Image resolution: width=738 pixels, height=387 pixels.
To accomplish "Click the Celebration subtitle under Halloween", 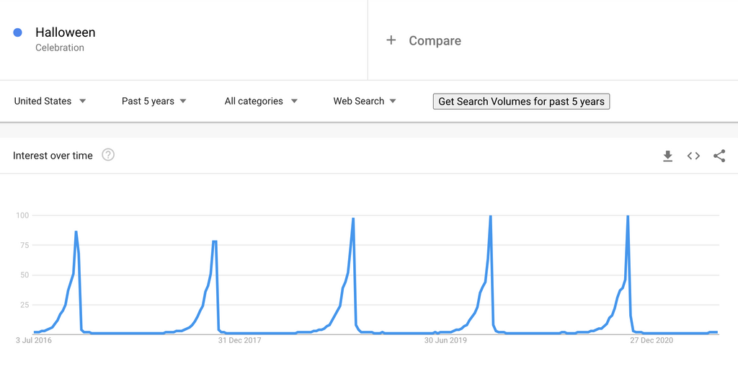I will 60,48.
